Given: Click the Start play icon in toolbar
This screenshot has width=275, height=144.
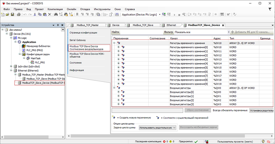Looking at the screenshot, I should tap(174, 15).
